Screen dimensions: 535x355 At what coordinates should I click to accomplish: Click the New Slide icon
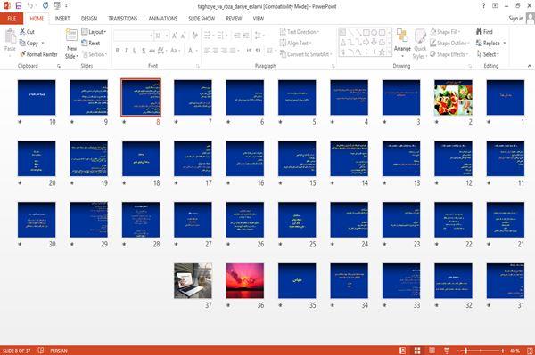tap(71, 36)
